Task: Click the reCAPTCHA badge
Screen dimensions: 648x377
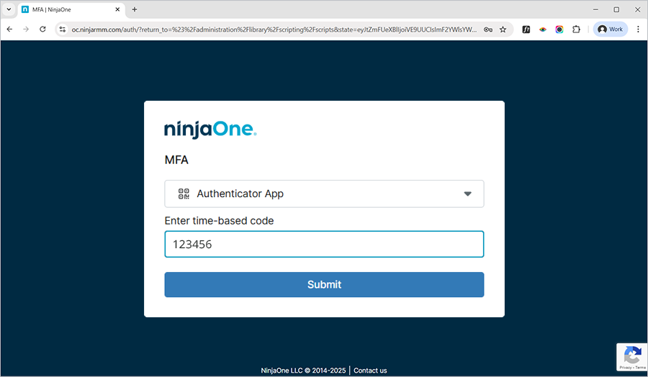Action: coord(631,357)
